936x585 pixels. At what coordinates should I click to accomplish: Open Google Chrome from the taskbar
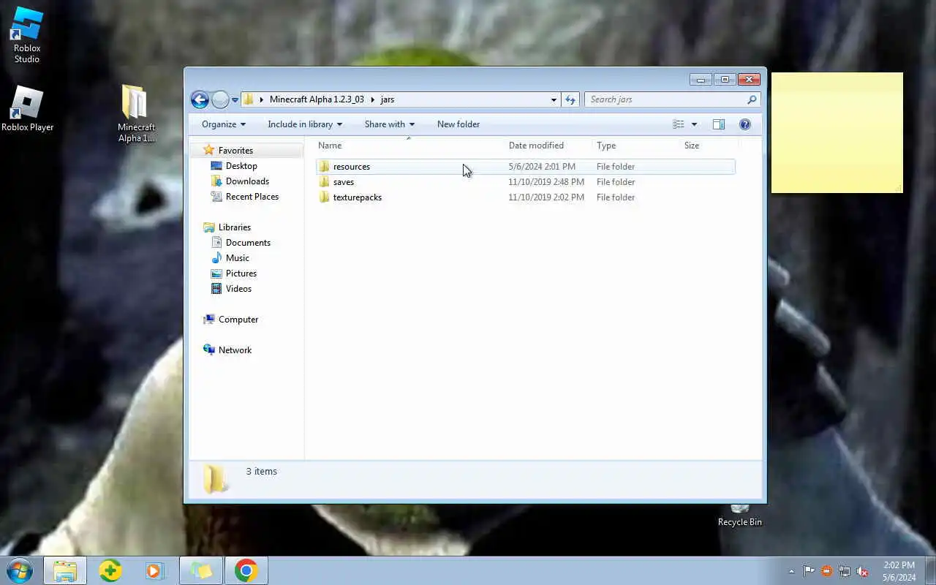click(246, 570)
